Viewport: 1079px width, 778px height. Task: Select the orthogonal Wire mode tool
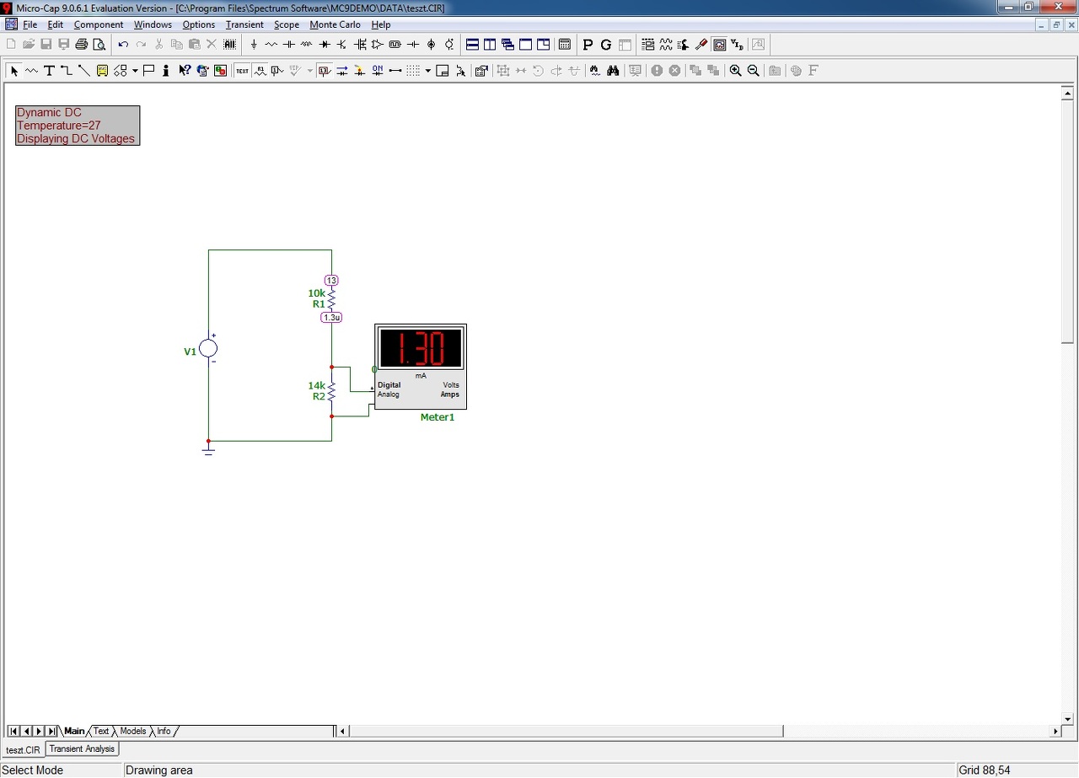coord(67,71)
